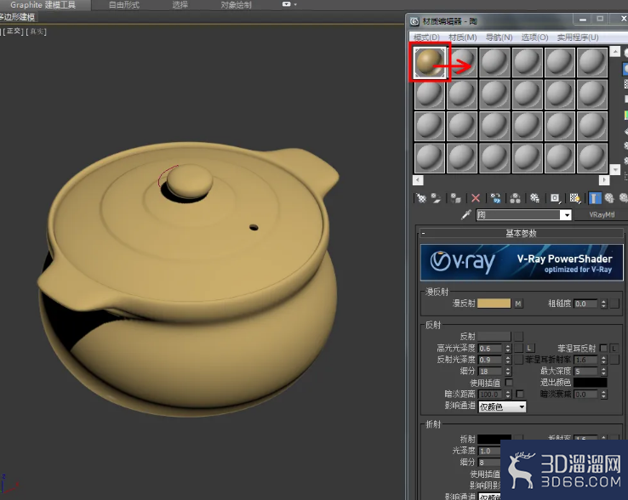The width and height of the screenshot is (628, 500).
Task: Toggle Show Shaded Material in Viewport icon
Action: [574, 198]
